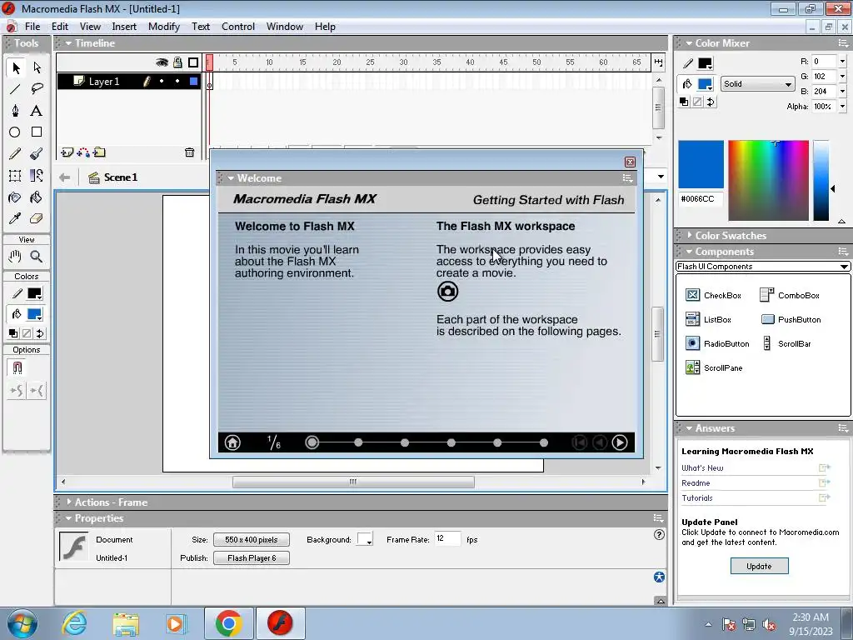Viewport: 853px width, 640px height.
Task: Toggle show/hide all layers eye icon
Action: pyautogui.click(x=162, y=62)
